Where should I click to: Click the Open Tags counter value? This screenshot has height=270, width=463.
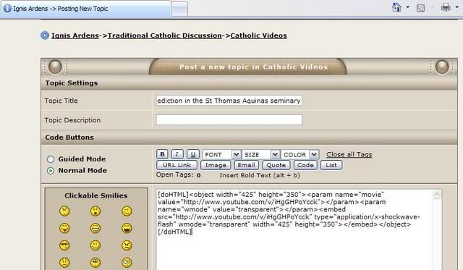(x=199, y=175)
